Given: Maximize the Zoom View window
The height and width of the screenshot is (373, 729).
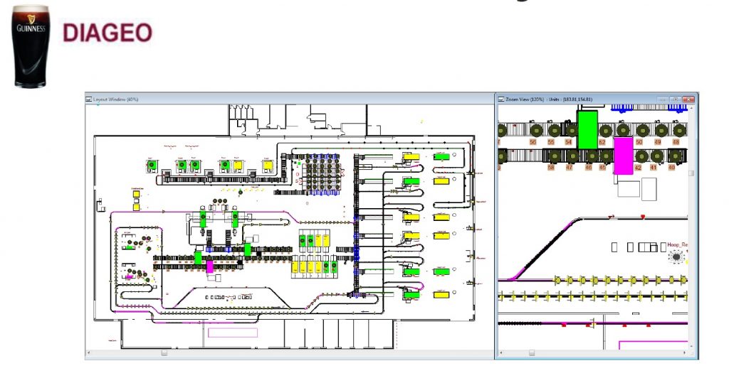Looking at the screenshot, I should click(676, 99).
